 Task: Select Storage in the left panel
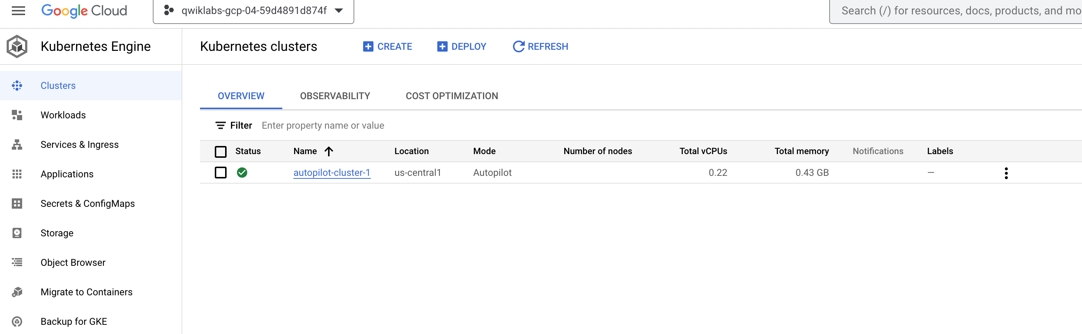[57, 233]
